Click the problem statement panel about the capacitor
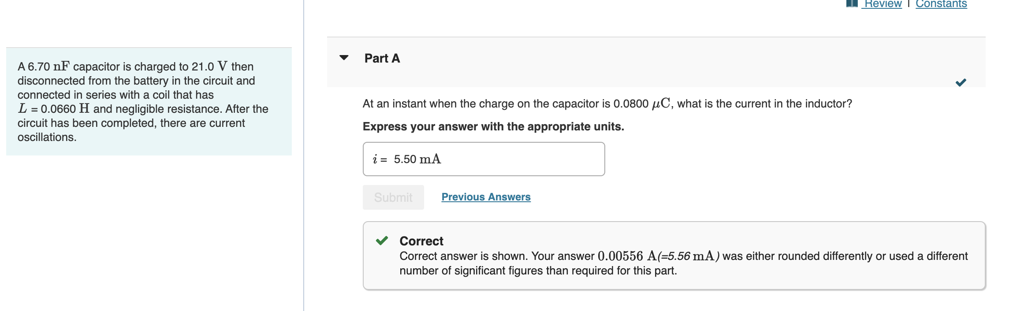 point(148,101)
